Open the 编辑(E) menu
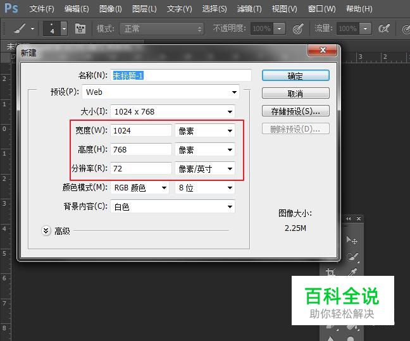410x341 pixels. tap(77, 9)
